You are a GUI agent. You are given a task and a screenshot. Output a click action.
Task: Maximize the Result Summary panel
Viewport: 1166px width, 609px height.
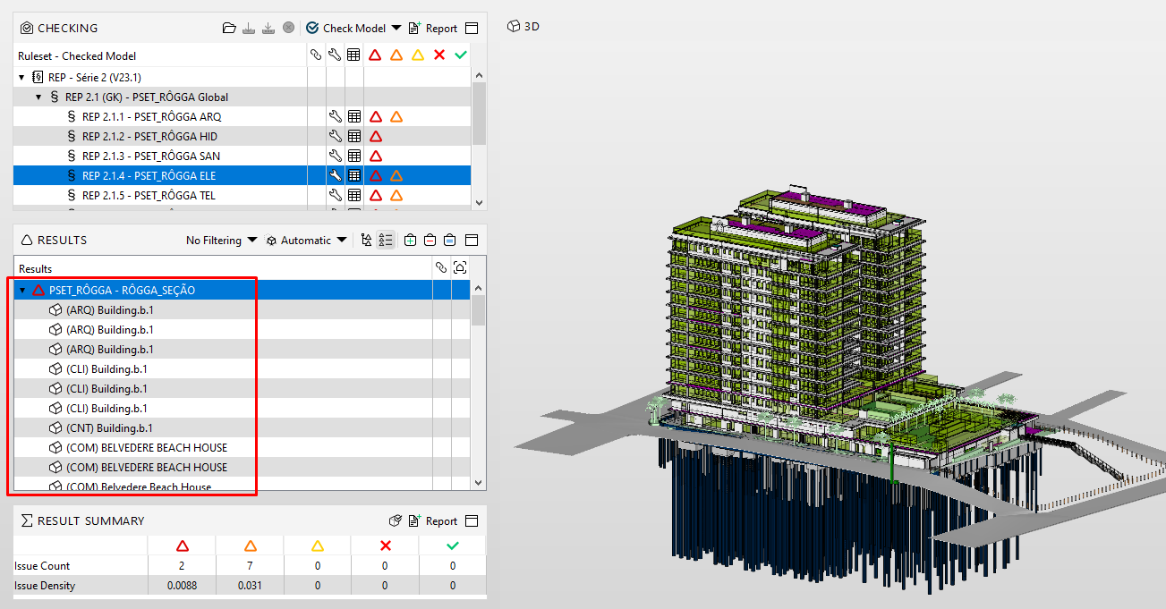472,520
